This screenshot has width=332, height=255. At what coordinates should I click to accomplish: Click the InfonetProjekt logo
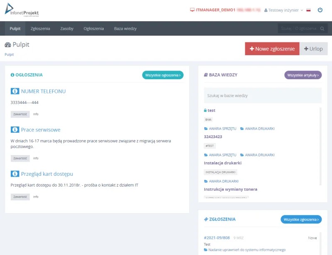pyautogui.click(x=22, y=10)
